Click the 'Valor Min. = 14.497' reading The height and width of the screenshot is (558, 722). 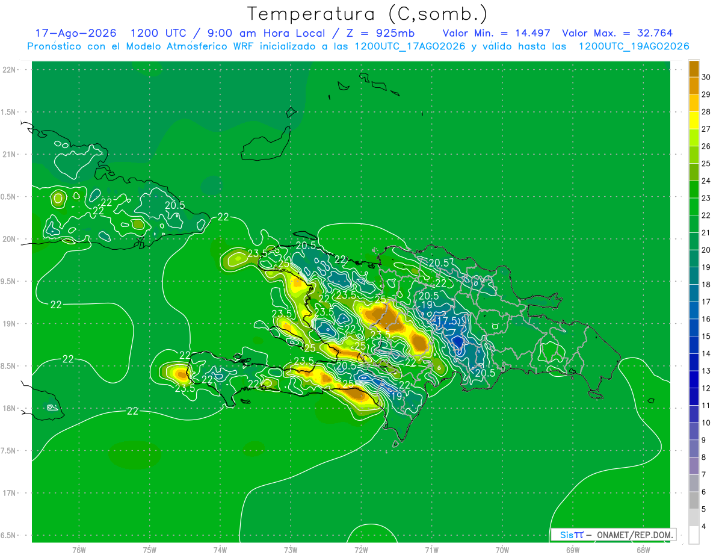tap(496, 33)
